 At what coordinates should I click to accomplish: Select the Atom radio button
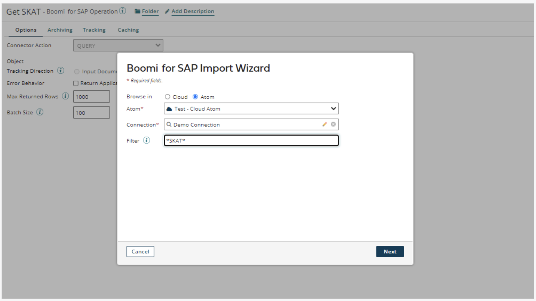(x=195, y=97)
